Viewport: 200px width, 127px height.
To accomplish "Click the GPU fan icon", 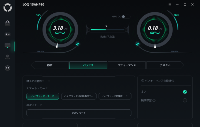I will pyautogui.click(x=137, y=44).
